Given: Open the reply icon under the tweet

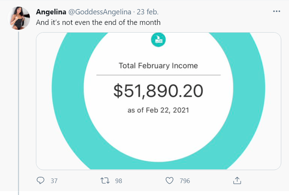Looking at the screenshot, I should click(41, 181).
